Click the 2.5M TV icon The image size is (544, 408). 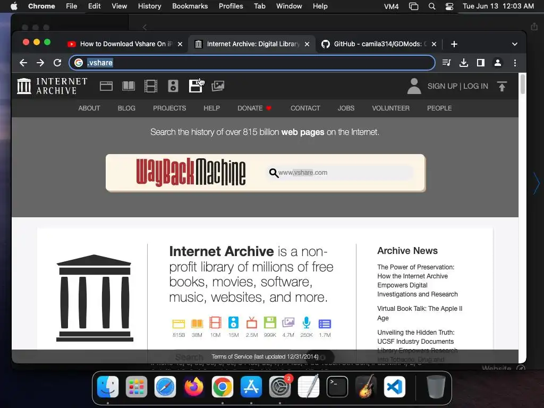point(252,322)
